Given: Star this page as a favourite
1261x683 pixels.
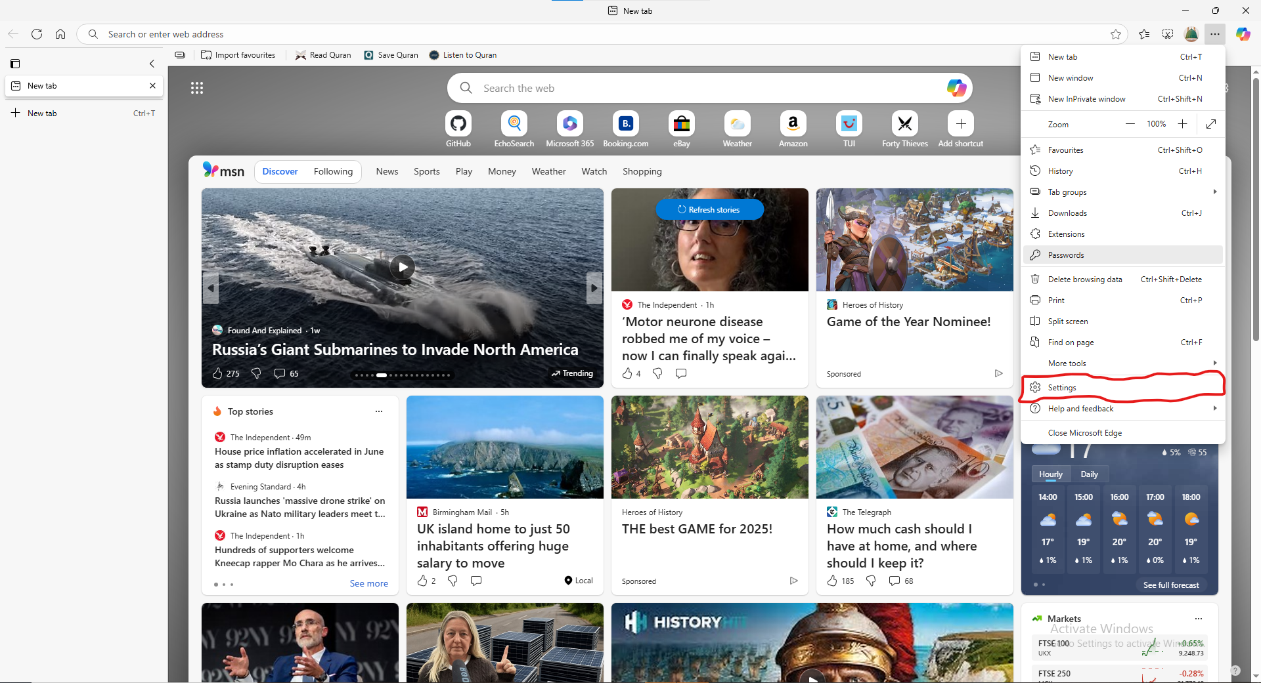Looking at the screenshot, I should (x=1115, y=34).
